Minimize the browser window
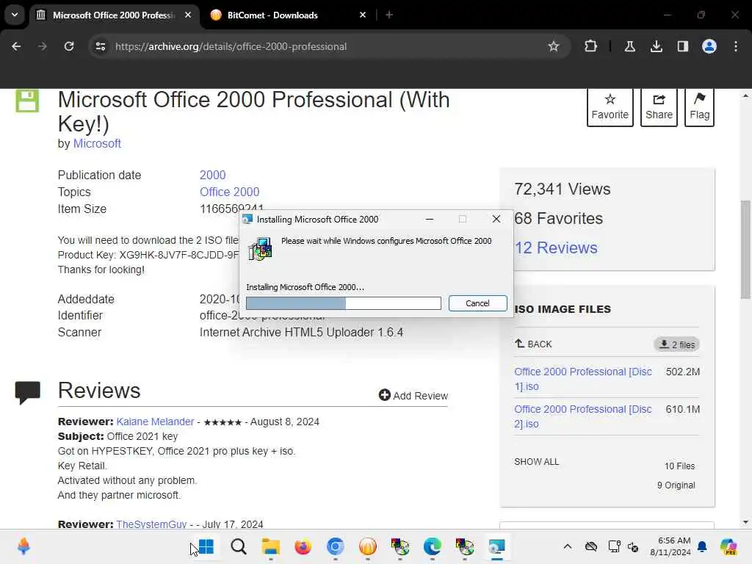Screen dimensions: 752x564 (x=667, y=15)
